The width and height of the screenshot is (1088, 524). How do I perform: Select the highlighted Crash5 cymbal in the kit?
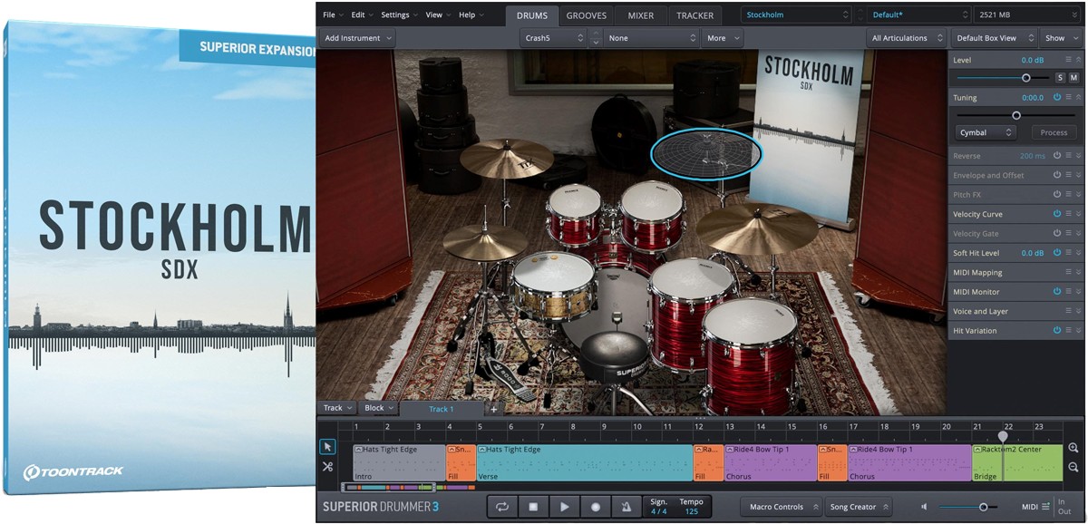707,153
